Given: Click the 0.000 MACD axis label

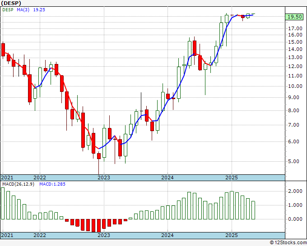Looking at the screenshot, I should click(x=295, y=219).
